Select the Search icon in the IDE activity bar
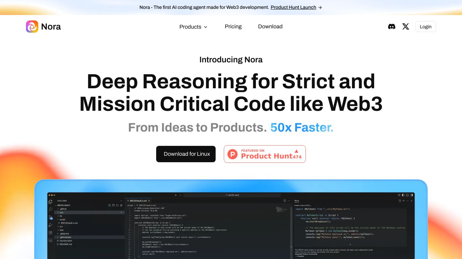 coord(51,210)
